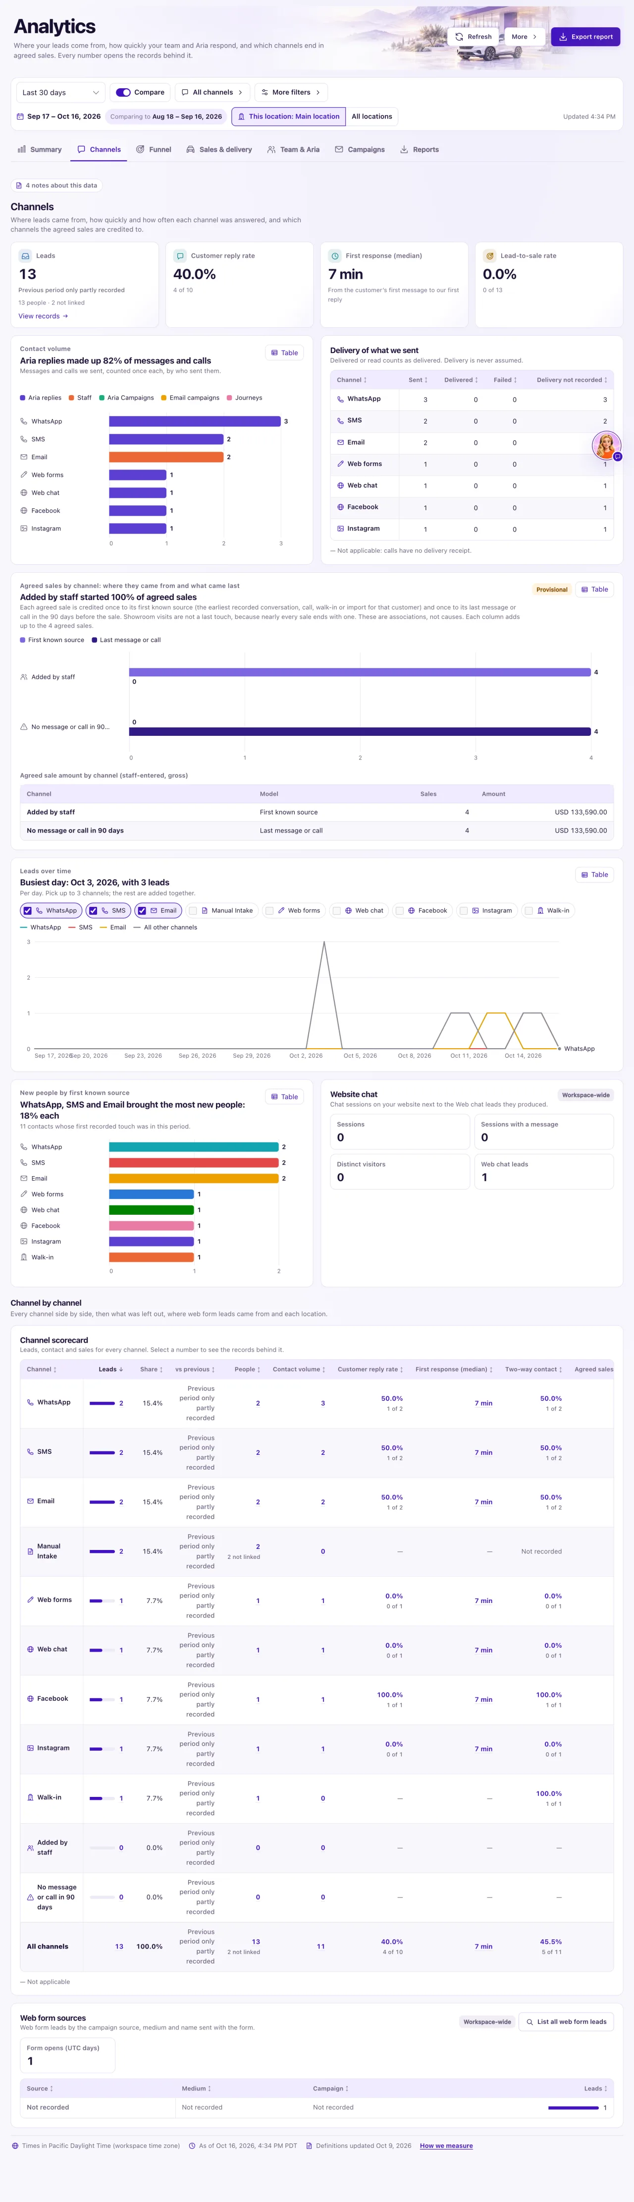Open the Last 30 days date range dropdown
634x2202 pixels.
coord(60,92)
